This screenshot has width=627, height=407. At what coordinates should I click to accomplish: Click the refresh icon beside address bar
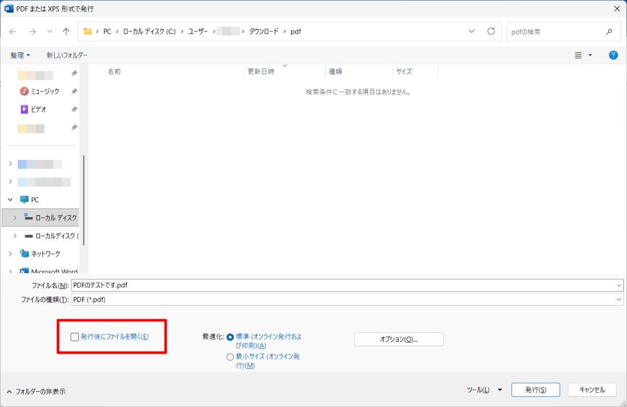tap(491, 31)
